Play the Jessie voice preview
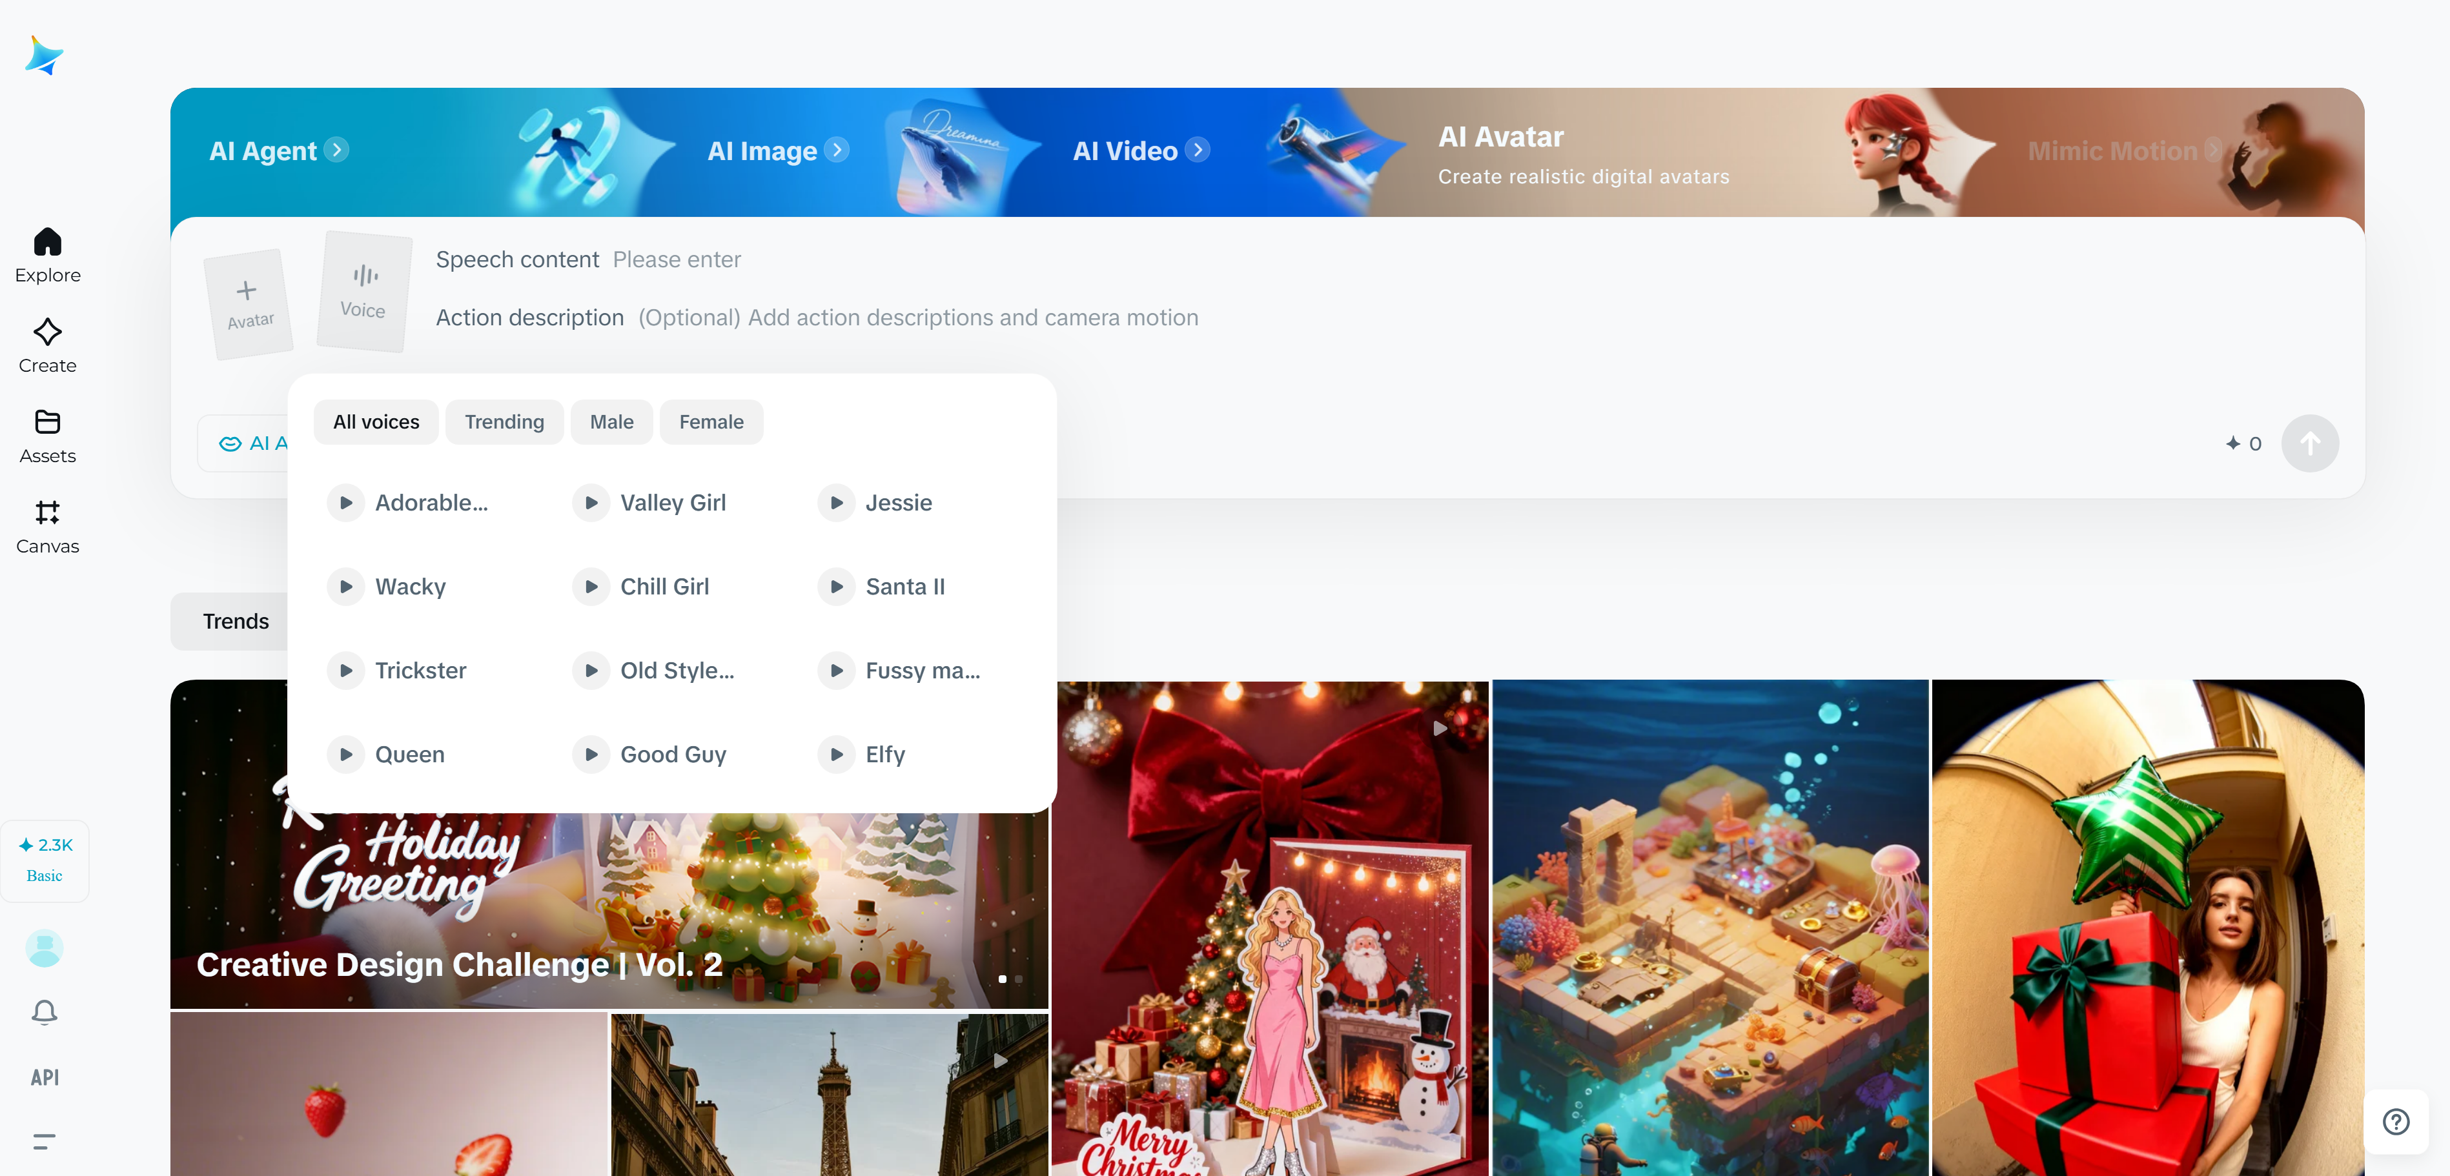The height and width of the screenshot is (1176, 2450). pos(836,502)
